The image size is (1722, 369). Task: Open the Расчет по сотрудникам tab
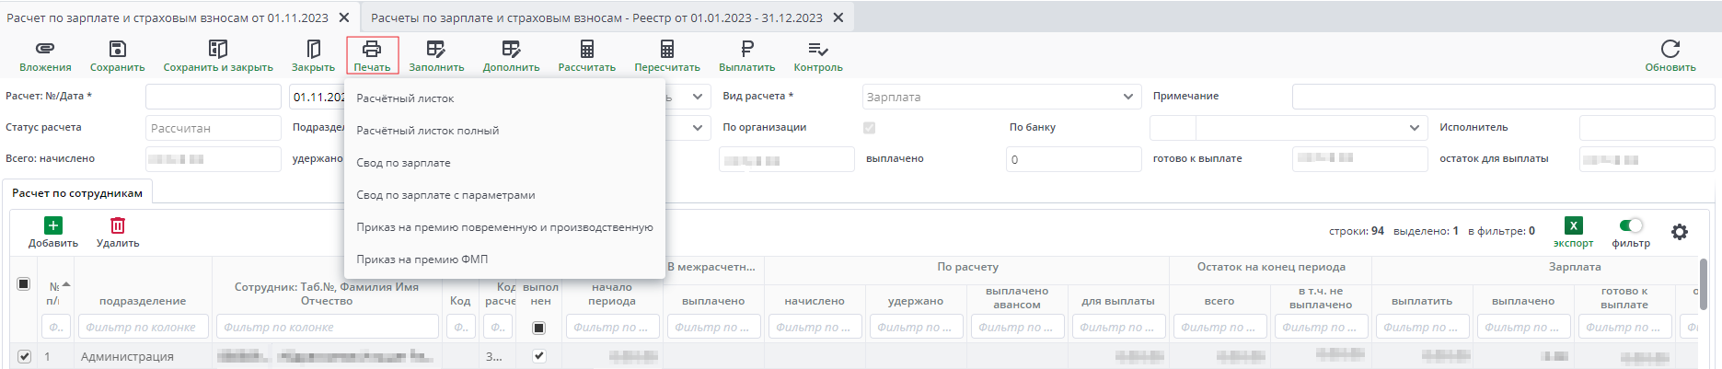(x=77, y=193)
